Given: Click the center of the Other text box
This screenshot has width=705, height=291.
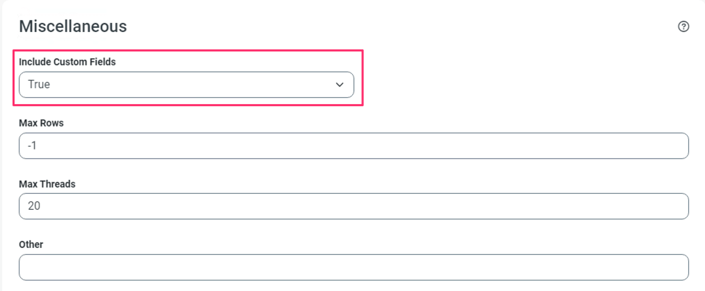Looking at the screenshot, I should pos(354,267).
